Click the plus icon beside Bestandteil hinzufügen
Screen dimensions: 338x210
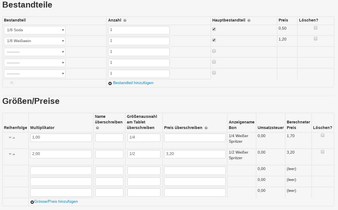coord(110,83)
